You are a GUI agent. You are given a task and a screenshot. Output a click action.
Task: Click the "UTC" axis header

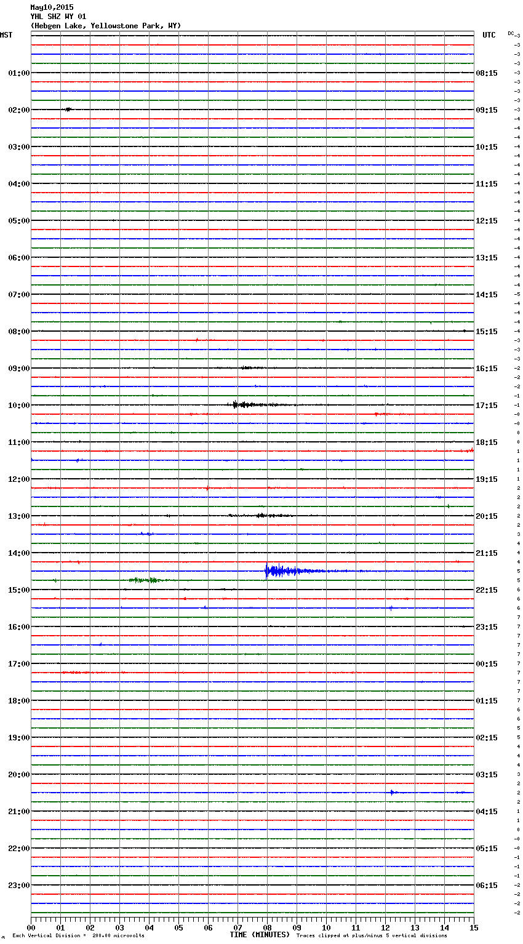click(x=489, y=35)
